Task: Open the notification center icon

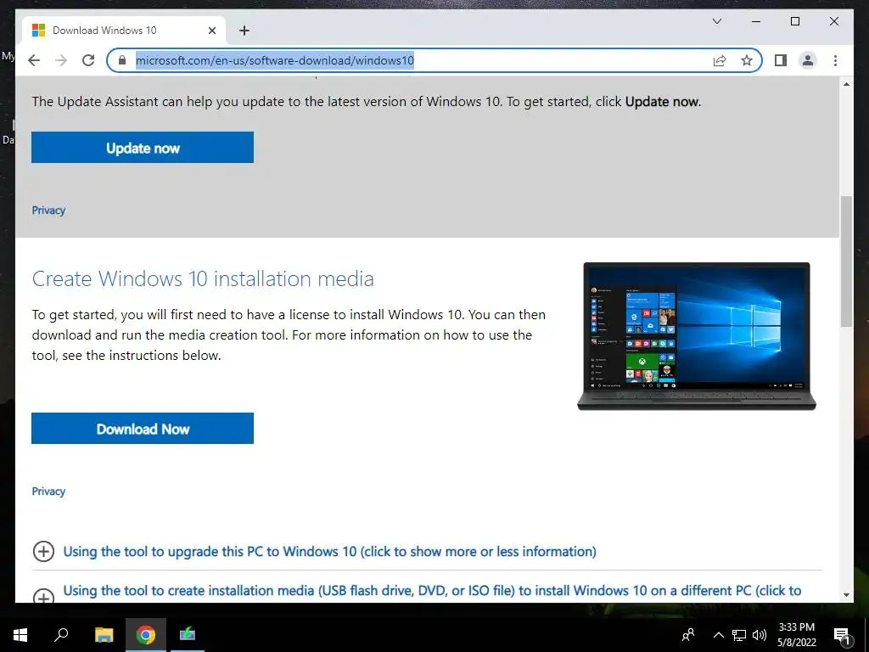Action: tap(843, 635)
